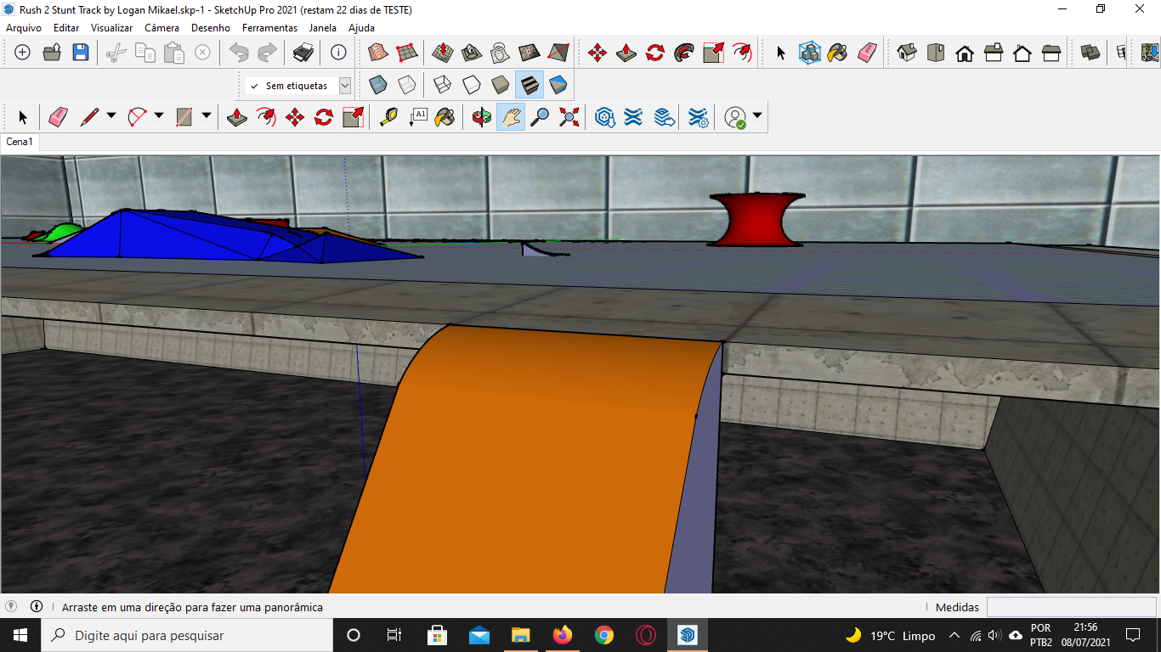Image resolution: width=1161 pixels, height=652 pixels.
Task: Switch to the Left view
Action: point(1051,53)
